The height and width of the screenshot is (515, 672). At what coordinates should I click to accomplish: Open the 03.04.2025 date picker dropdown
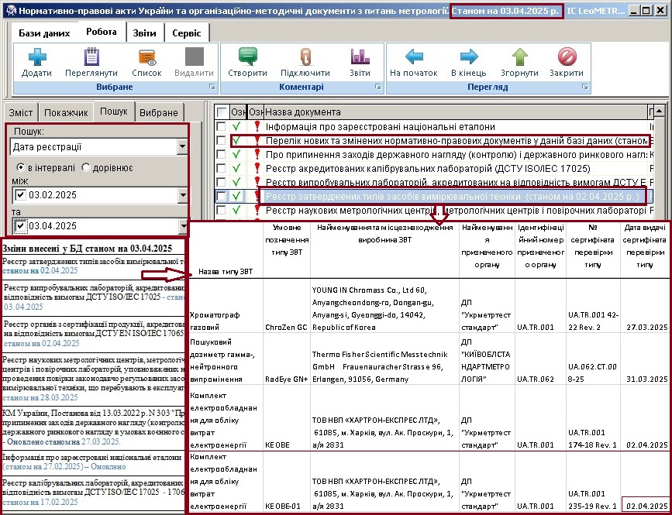pyautogui.click(x=182, y=226)
